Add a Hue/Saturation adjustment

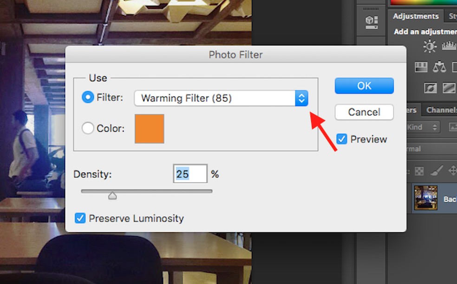click(x=421, y=67)
